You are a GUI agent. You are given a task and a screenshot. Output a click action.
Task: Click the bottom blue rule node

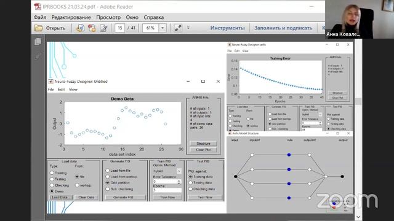point(289,198)
